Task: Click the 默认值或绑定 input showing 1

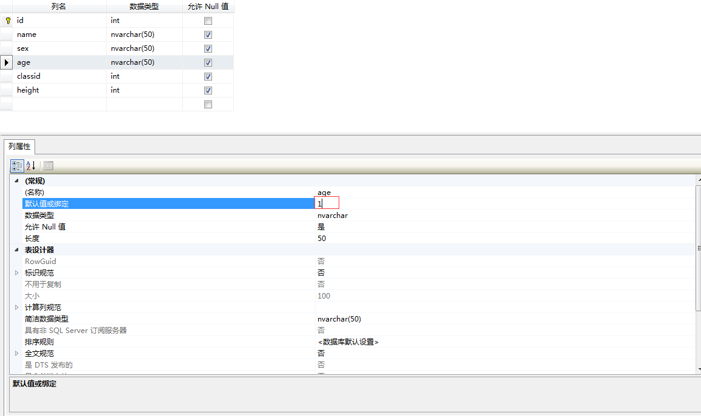Action: pos(327,203)
